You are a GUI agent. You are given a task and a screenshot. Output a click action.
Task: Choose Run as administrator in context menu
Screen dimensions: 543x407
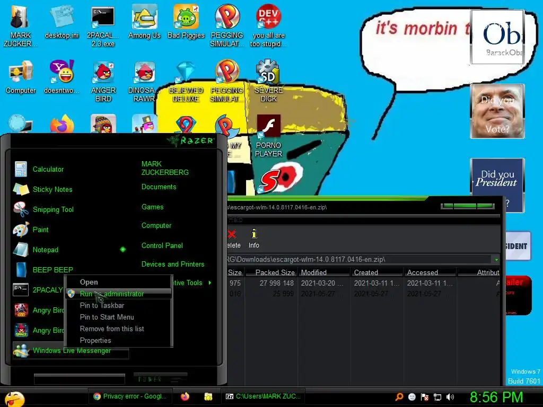(118, 294)
